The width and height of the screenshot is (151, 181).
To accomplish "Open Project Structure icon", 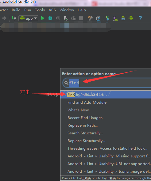I will click(98, 18).
